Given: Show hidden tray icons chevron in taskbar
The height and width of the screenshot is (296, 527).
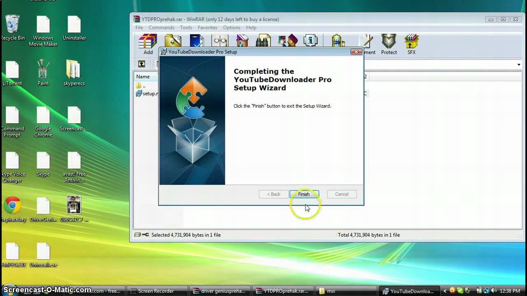Looking at the screenshot, I should [x=445, y=291].
